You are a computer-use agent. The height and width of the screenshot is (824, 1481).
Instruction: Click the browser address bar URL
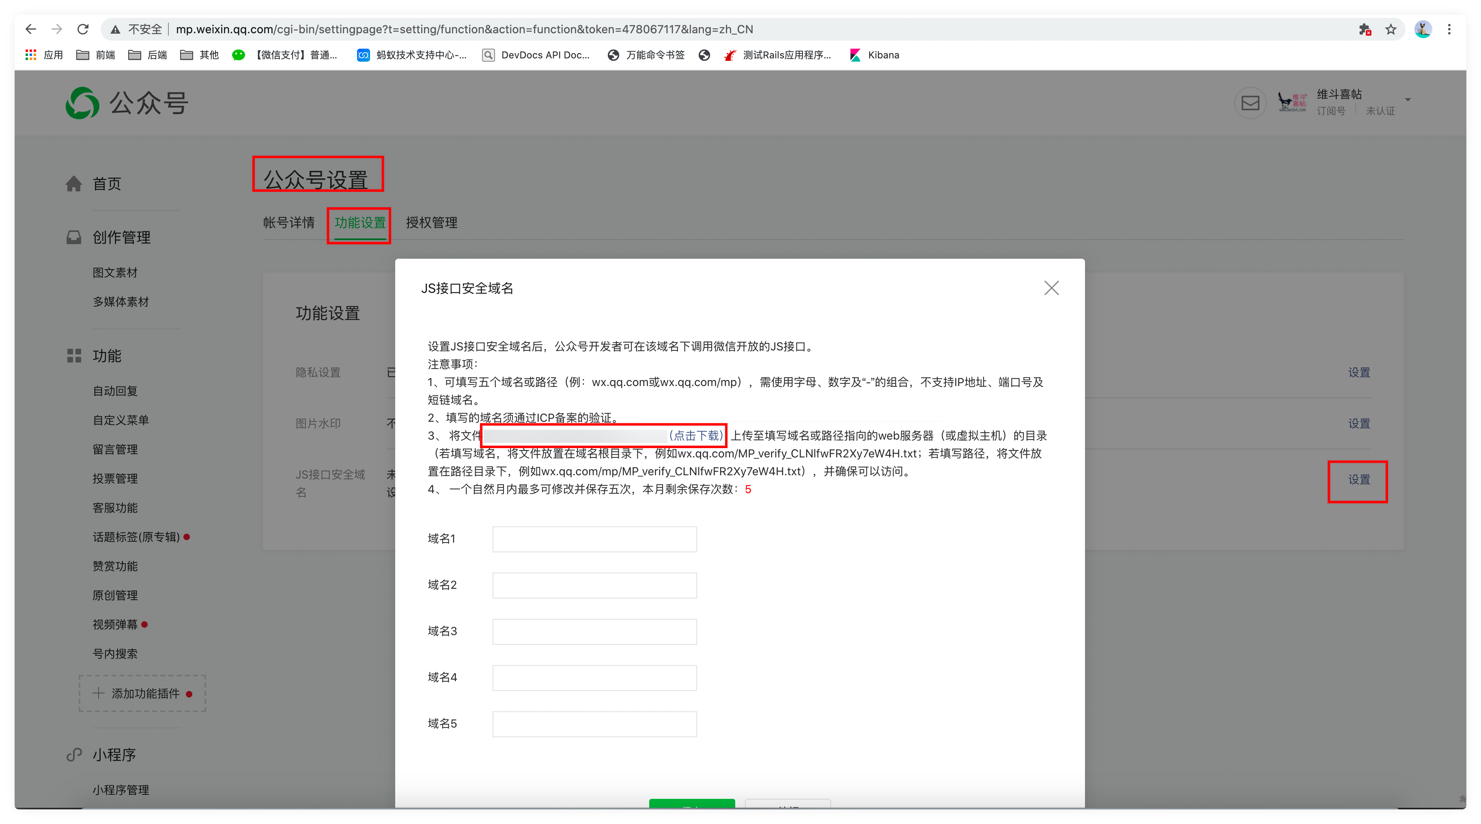point(464,29)
